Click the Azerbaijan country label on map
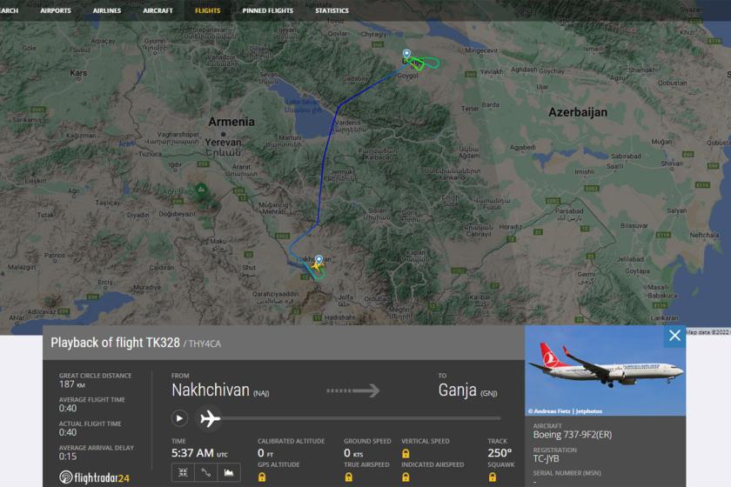The image size is (731, 487). tap(578, 112)
